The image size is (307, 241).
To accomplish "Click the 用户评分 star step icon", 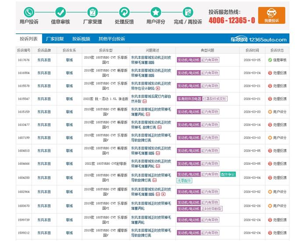I will click(156, 12).
